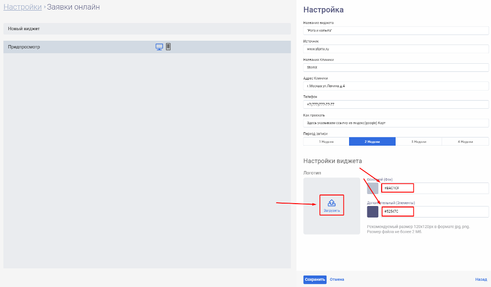Select the 1 week booking period
The image size is (491, 287).
[x=326, y=142]
